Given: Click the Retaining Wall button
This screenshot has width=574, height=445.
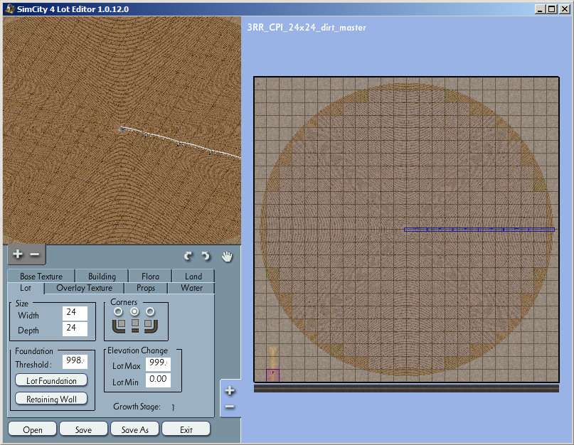Looking at the screenshot, I should [51, 399].
